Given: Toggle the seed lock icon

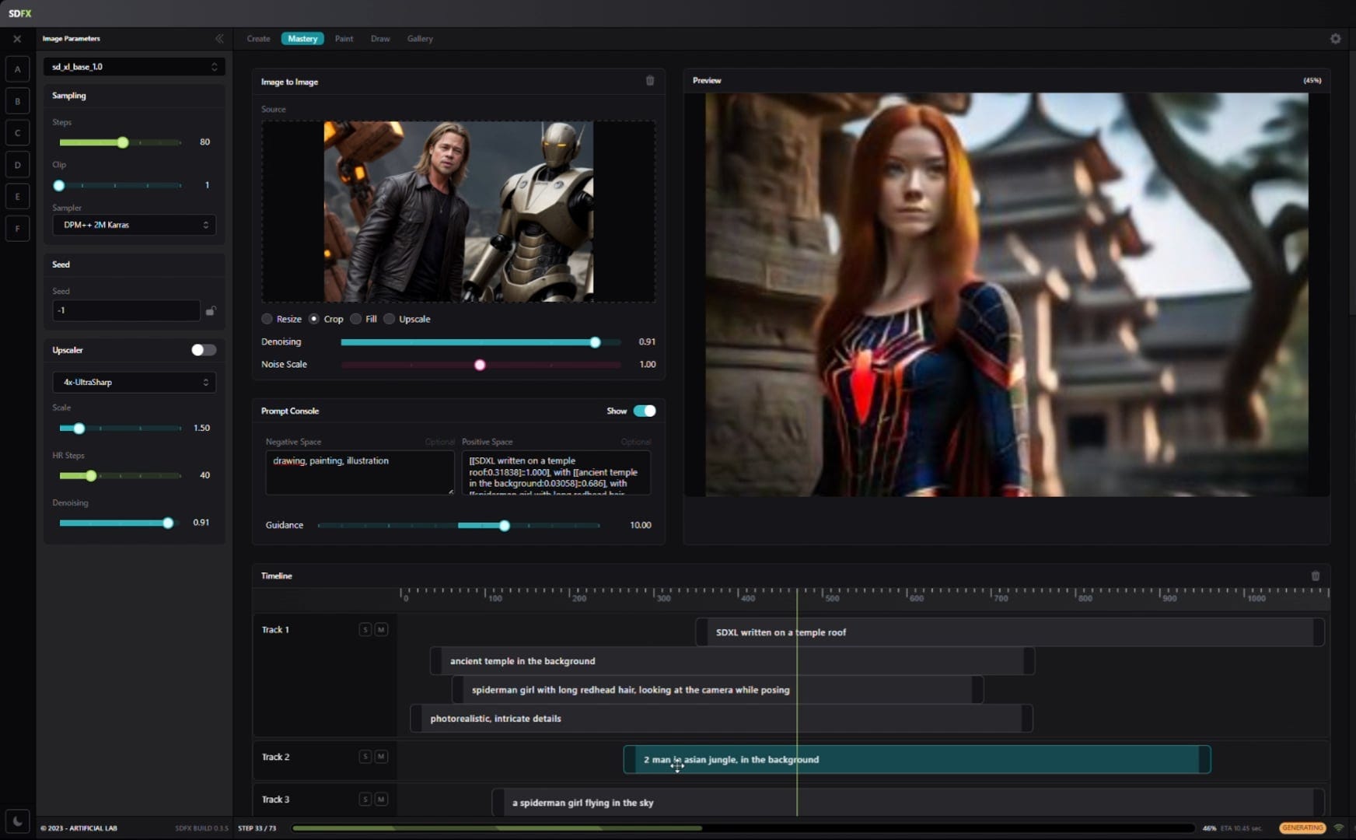Looking at the screenshot, I should tap(210, 311).
